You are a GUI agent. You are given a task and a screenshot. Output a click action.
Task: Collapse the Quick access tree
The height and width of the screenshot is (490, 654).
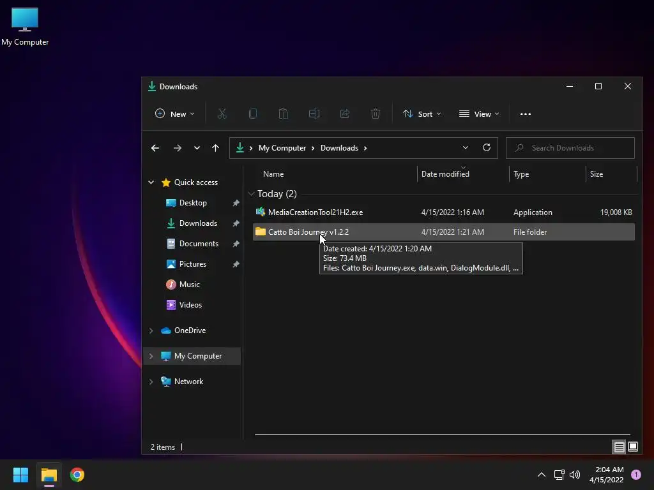point(151,182)
